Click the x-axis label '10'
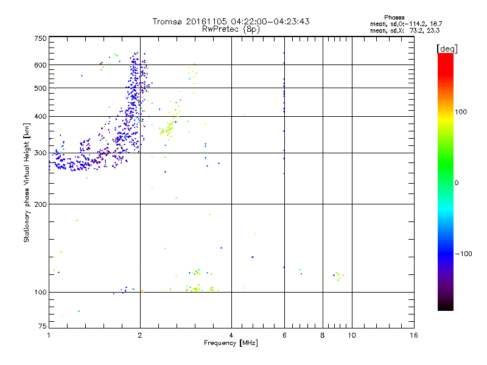This screenshot has width=487, height=365. pos(352,335)
